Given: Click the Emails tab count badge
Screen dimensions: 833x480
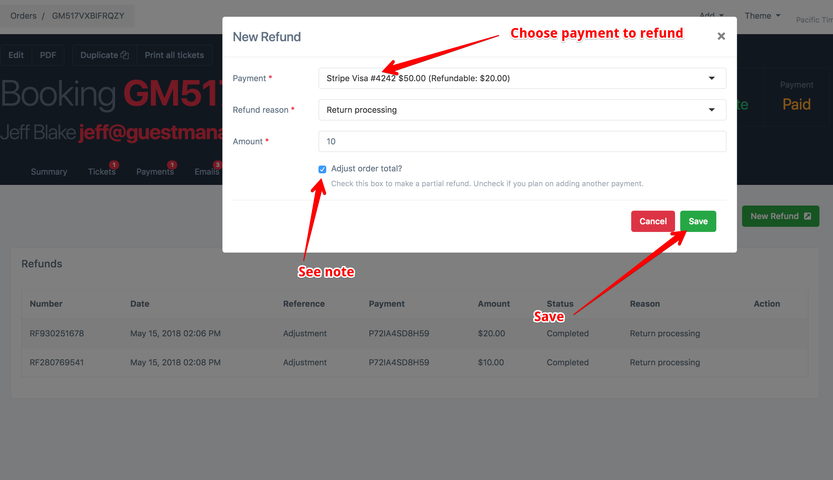Looking at the screenshot, I should [x=217, y=165].
